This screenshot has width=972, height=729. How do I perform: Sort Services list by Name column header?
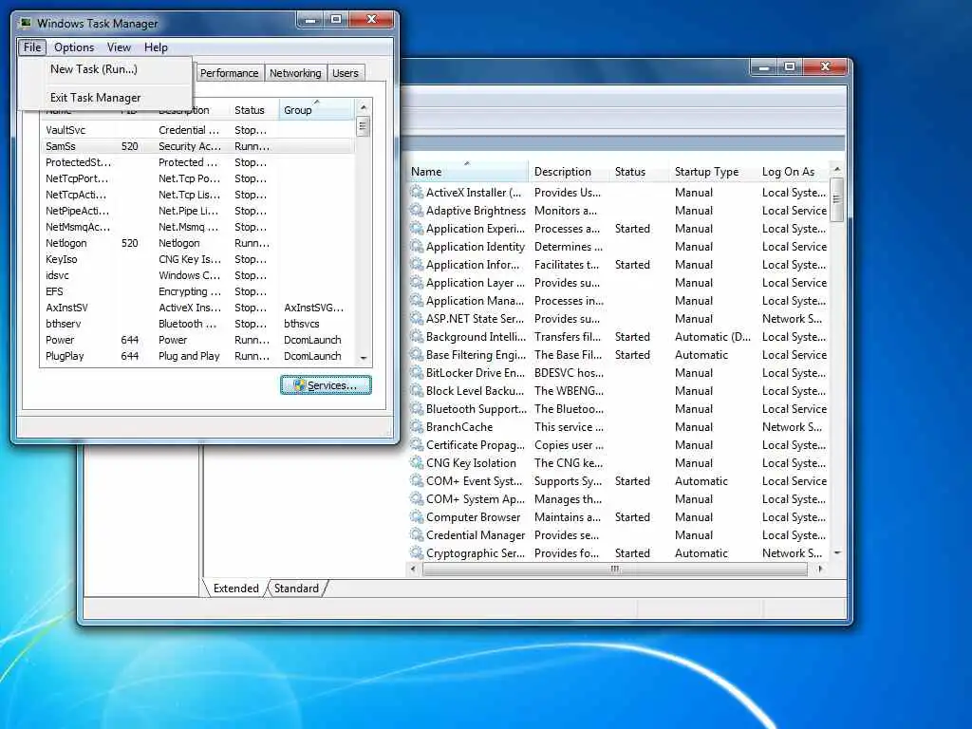click(468, 172)
